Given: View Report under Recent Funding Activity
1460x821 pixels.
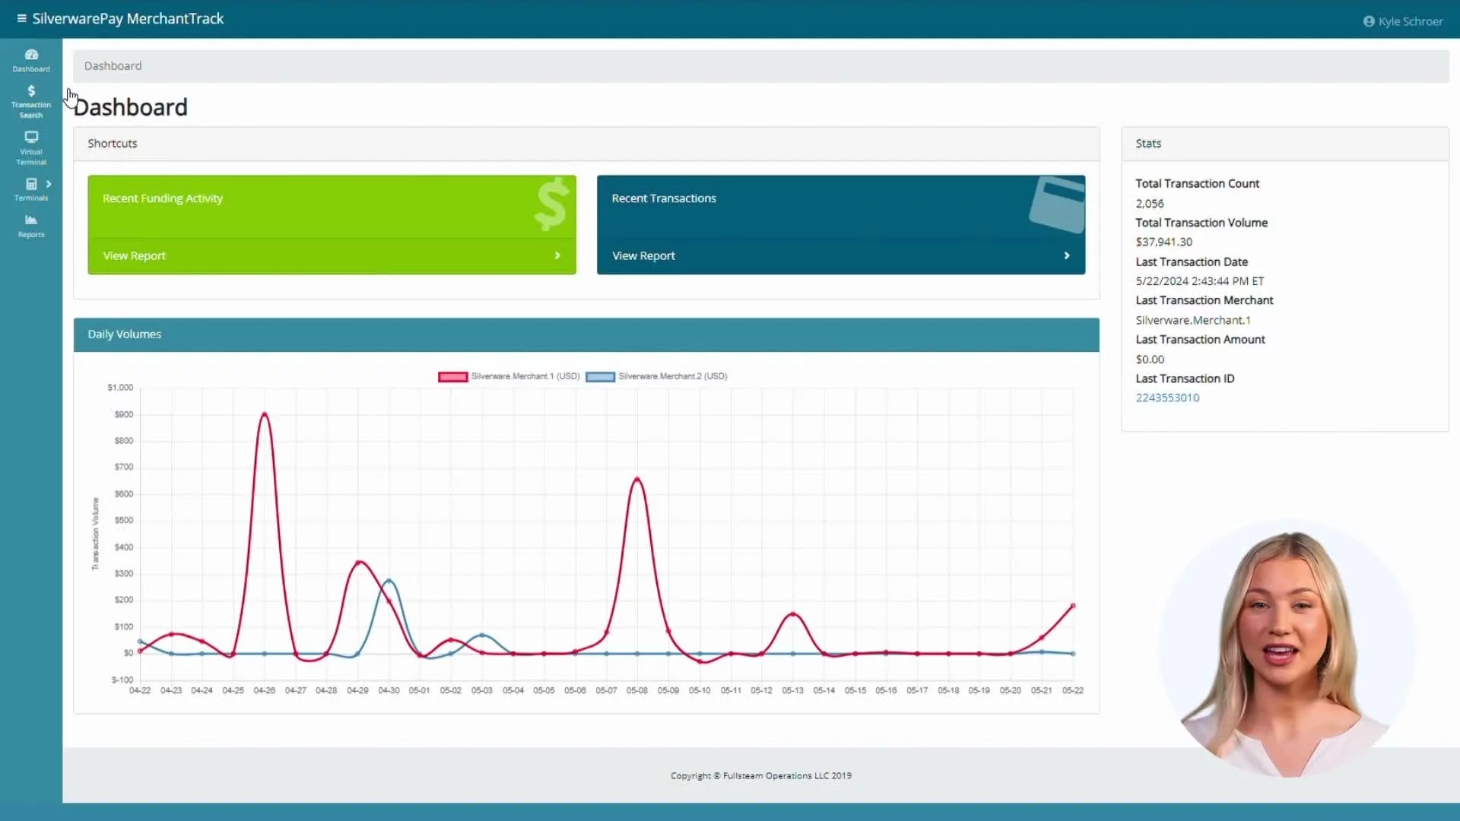Looking at the screenshot, I should pyautogui.click(x=135, y=255).
